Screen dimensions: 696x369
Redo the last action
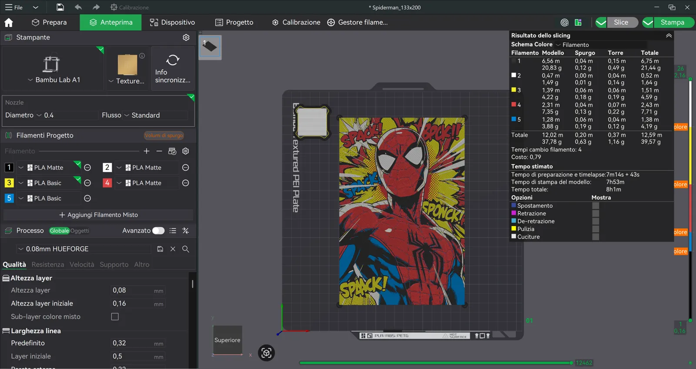tap(96, 7)
